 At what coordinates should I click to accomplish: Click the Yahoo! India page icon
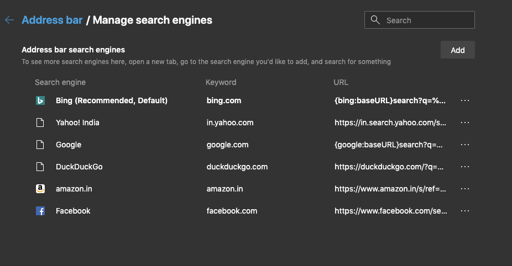click(40, 123)
